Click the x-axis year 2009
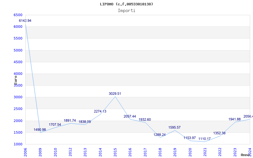The image size is (253, 158). click(40, 152)
